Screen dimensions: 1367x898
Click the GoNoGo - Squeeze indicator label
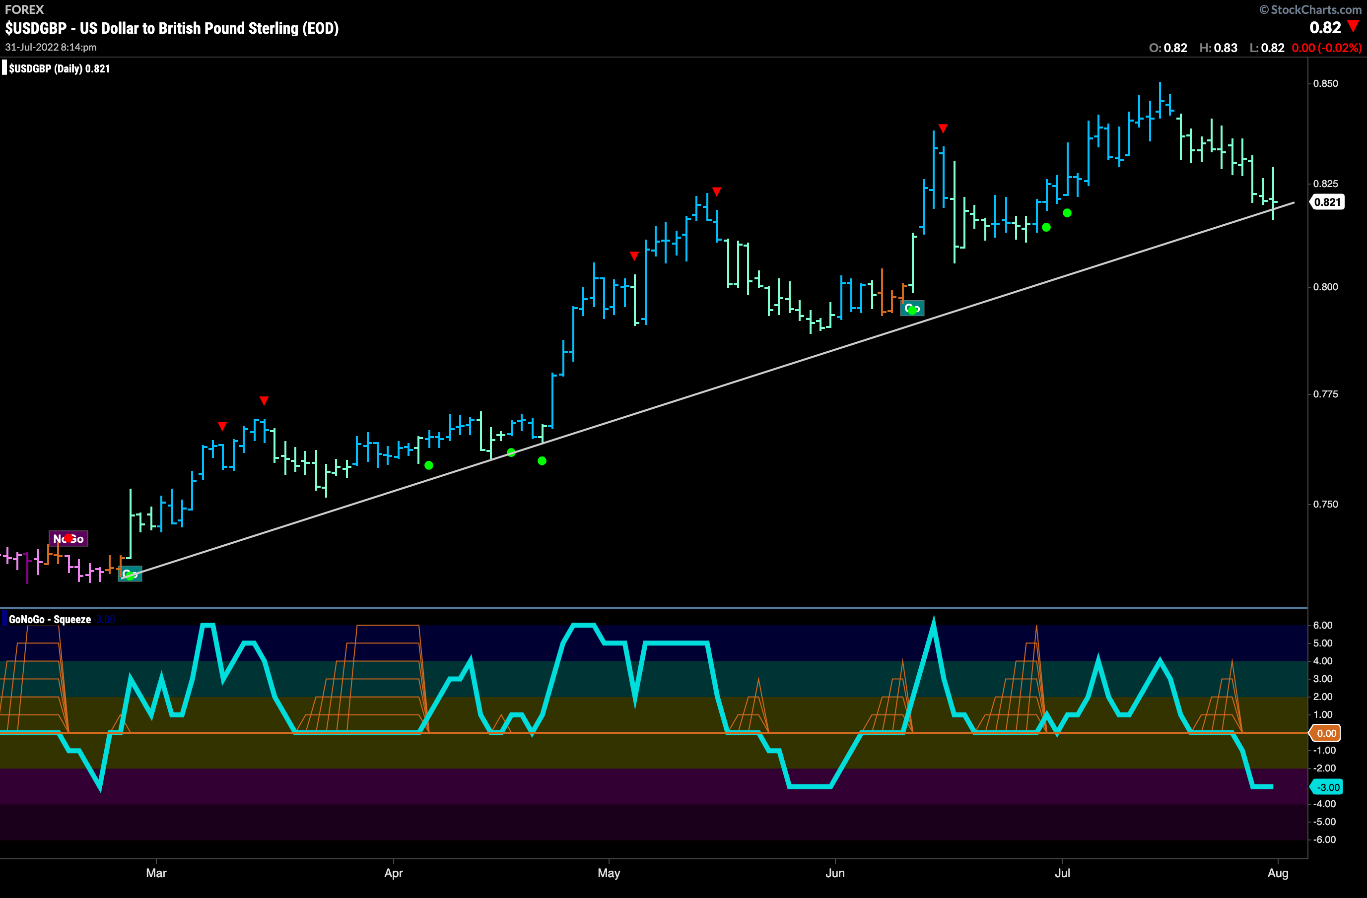tap(50, 620)
